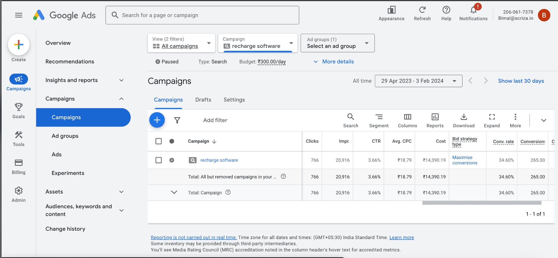
Task: Expand Audiences, keywords and content
Action: (x=121, y=210)
